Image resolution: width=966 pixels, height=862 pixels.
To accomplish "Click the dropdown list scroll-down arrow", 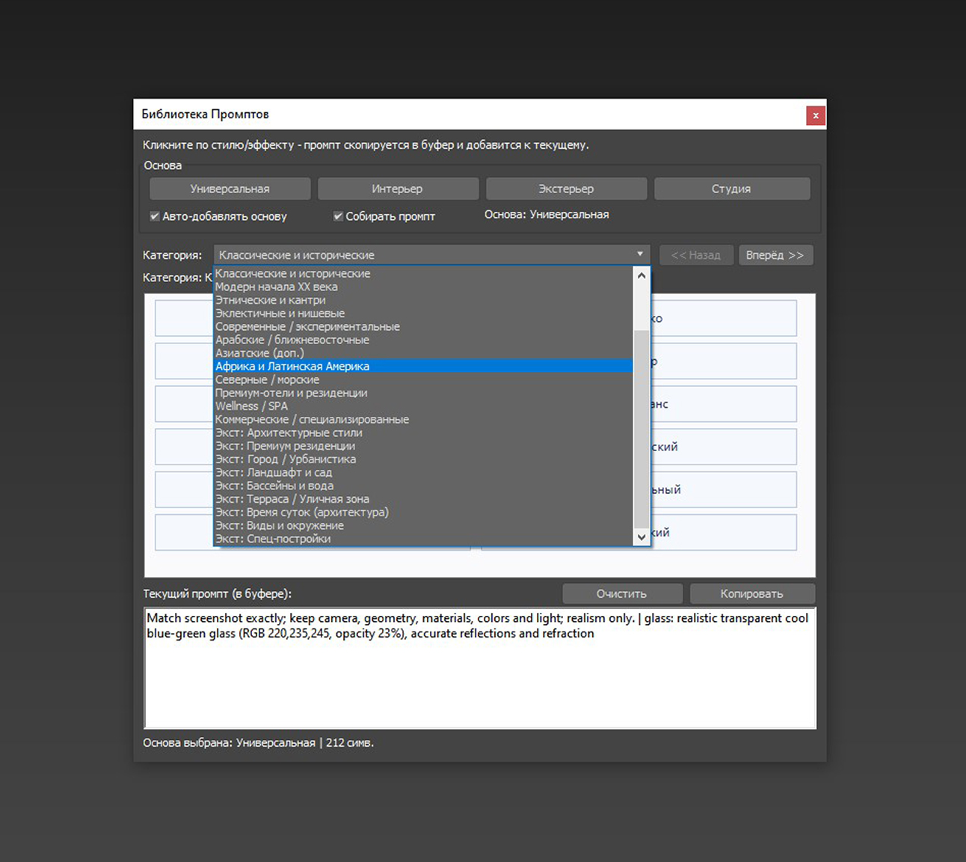I will point(642,537).
